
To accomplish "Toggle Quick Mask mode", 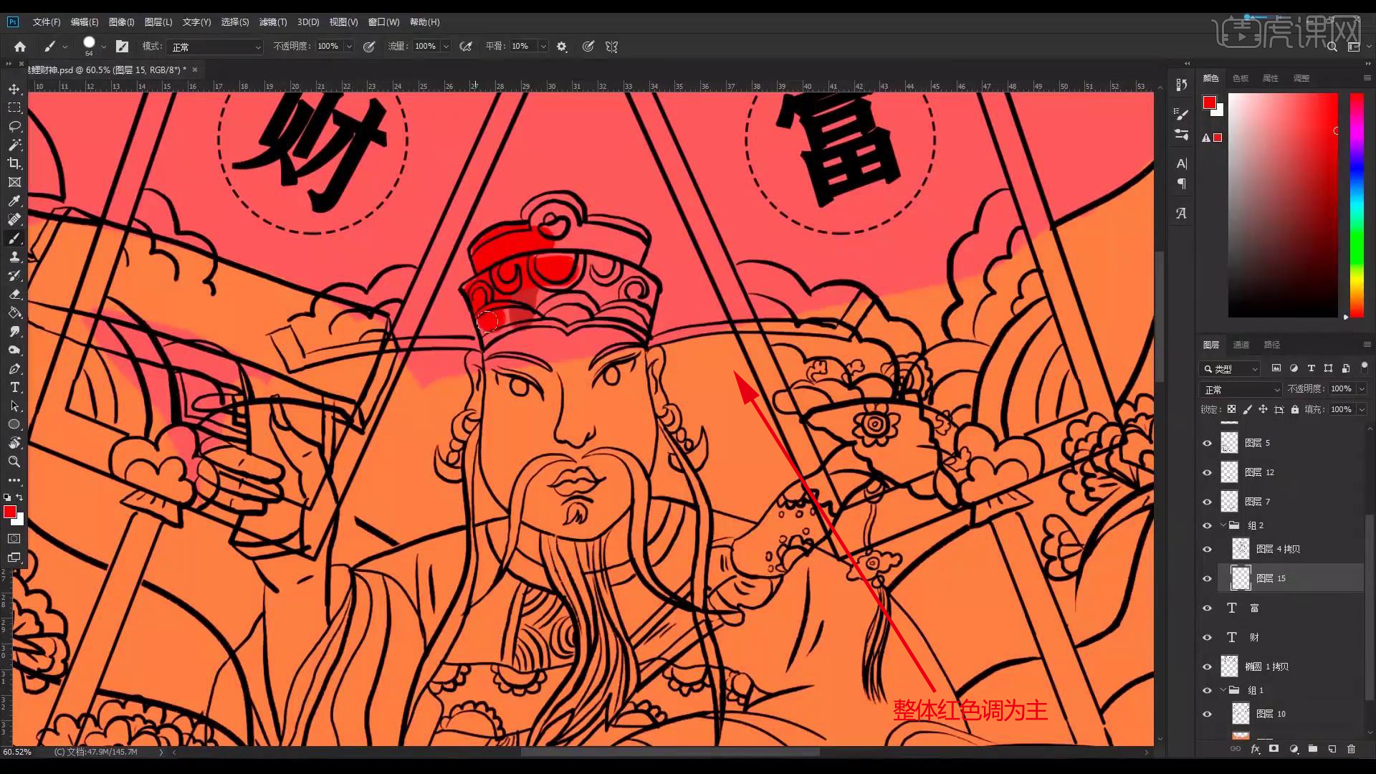I will coord(14,539).
